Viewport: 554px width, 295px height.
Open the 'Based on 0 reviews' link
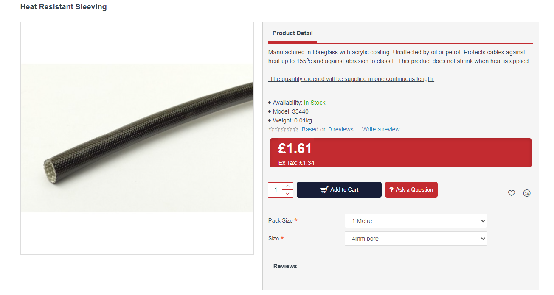[x=328, y=129]
